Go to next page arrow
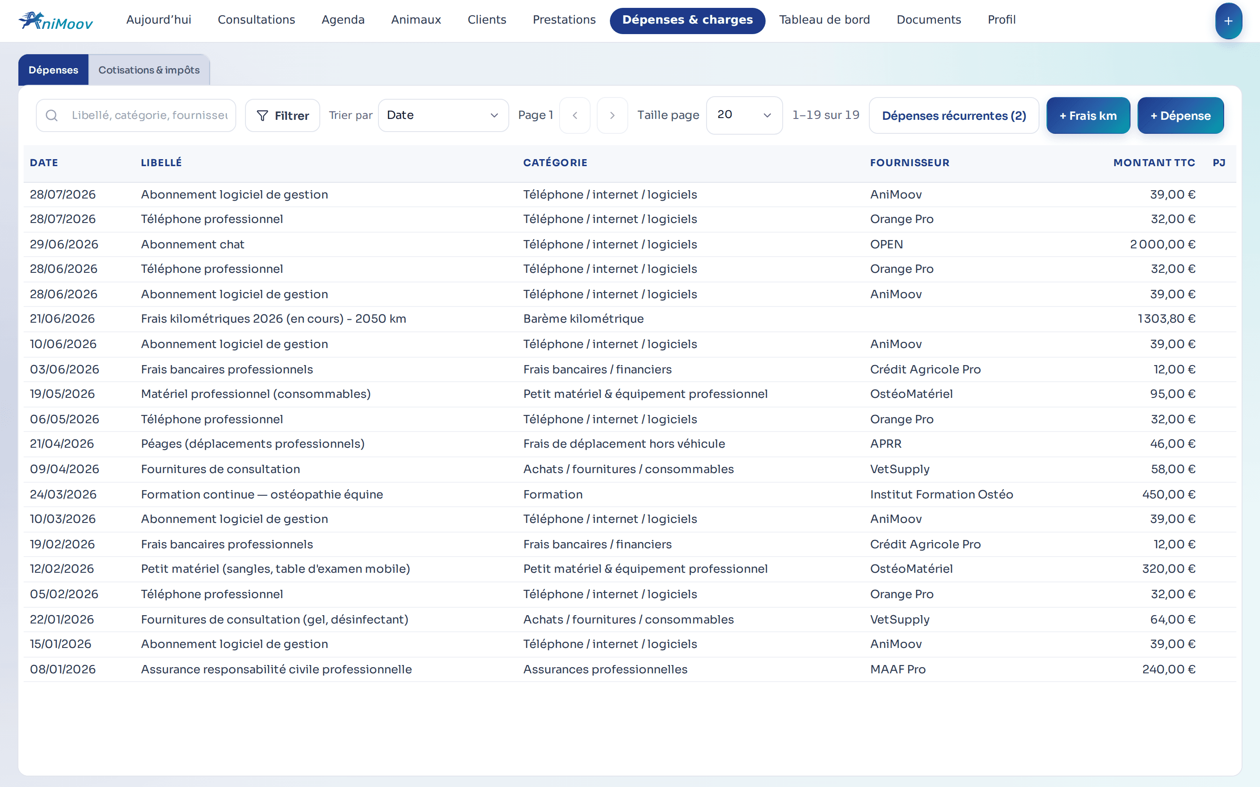Viewport: 1260px width, 787px height. (612, 115)
